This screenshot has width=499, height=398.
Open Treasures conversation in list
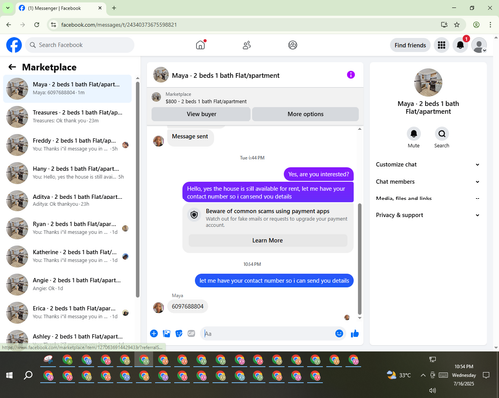[x=68, y=117]
